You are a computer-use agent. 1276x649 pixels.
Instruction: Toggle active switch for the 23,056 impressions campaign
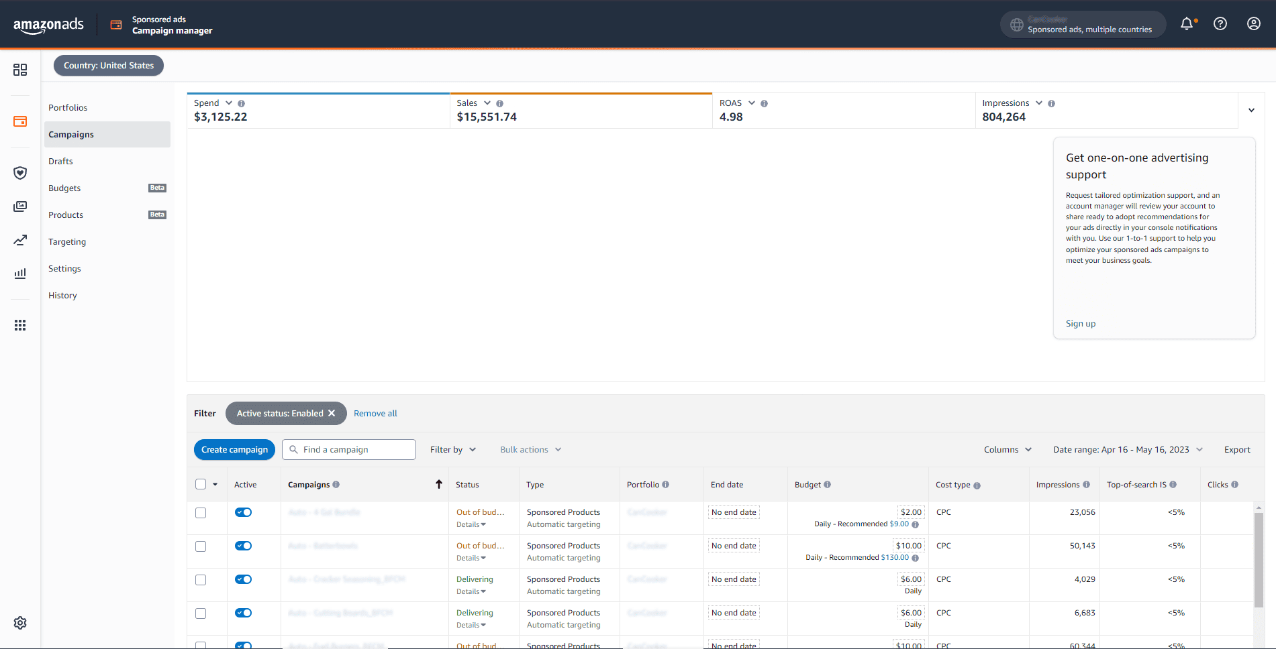[243, 512]
